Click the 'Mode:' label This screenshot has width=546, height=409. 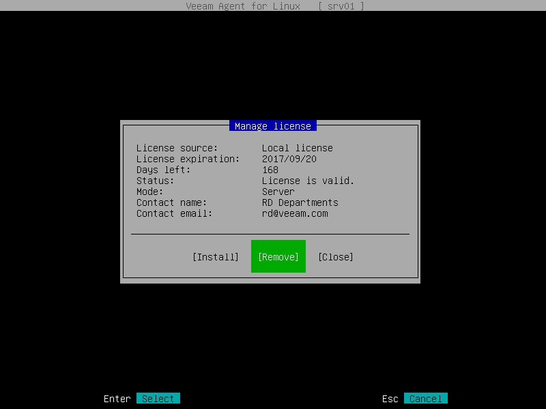click(149, 192)
